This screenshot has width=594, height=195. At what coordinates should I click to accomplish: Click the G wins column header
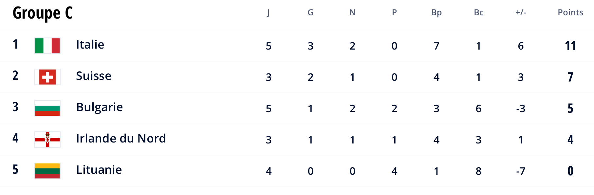[x=310, y=12]
